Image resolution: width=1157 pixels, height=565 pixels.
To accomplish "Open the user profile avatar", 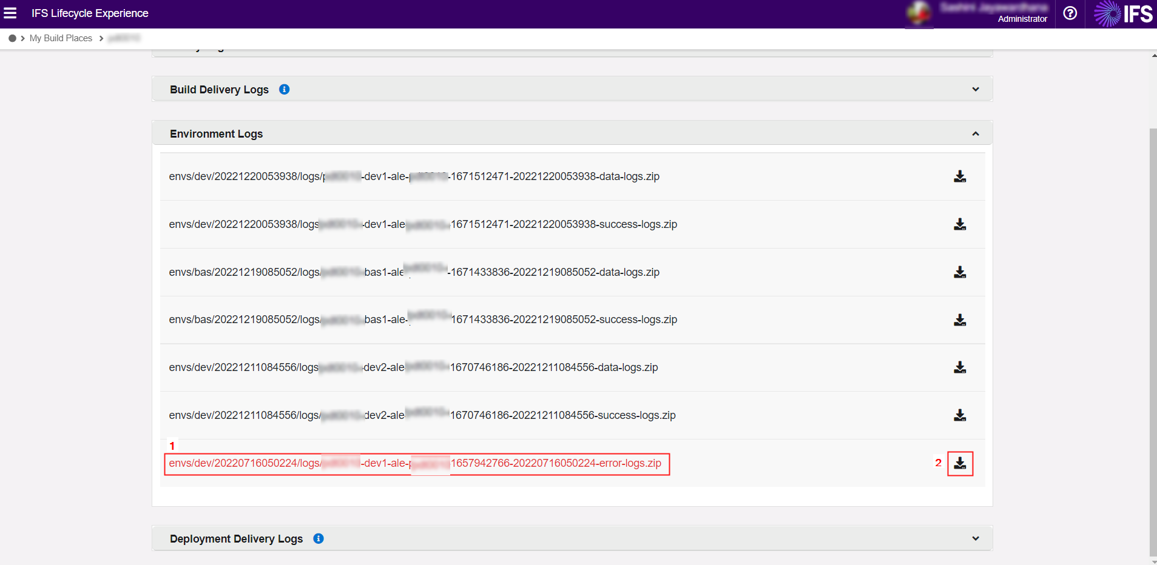I will click(919, 13).
